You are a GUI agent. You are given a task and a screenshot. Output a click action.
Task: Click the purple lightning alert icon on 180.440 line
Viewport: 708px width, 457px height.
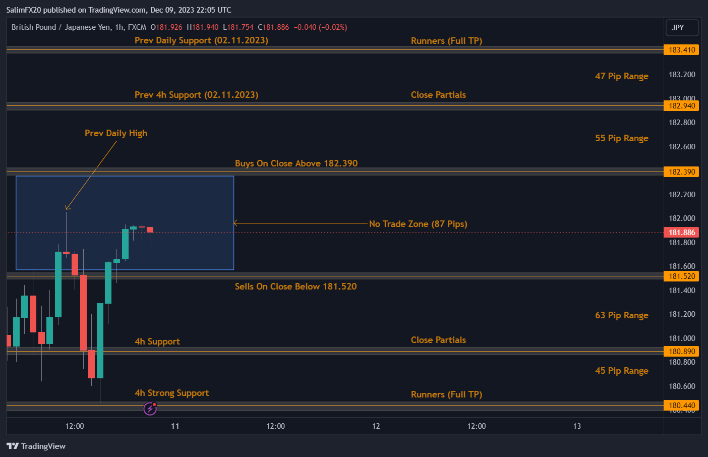(150, 409)
